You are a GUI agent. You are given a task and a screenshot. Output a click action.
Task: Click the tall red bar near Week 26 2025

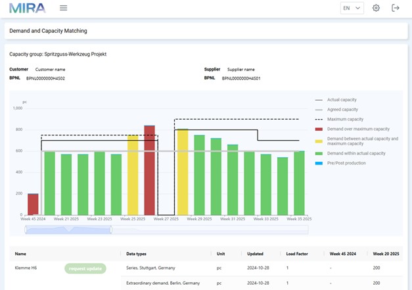coord(150,170)
